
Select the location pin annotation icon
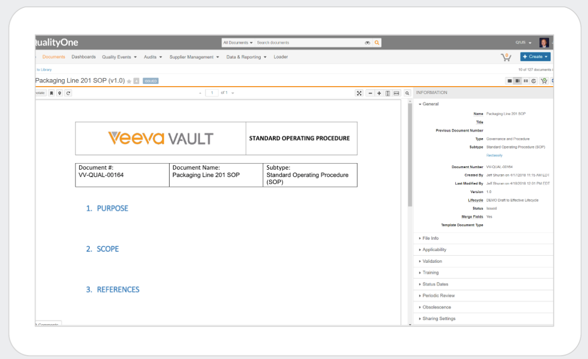(59, 93)
